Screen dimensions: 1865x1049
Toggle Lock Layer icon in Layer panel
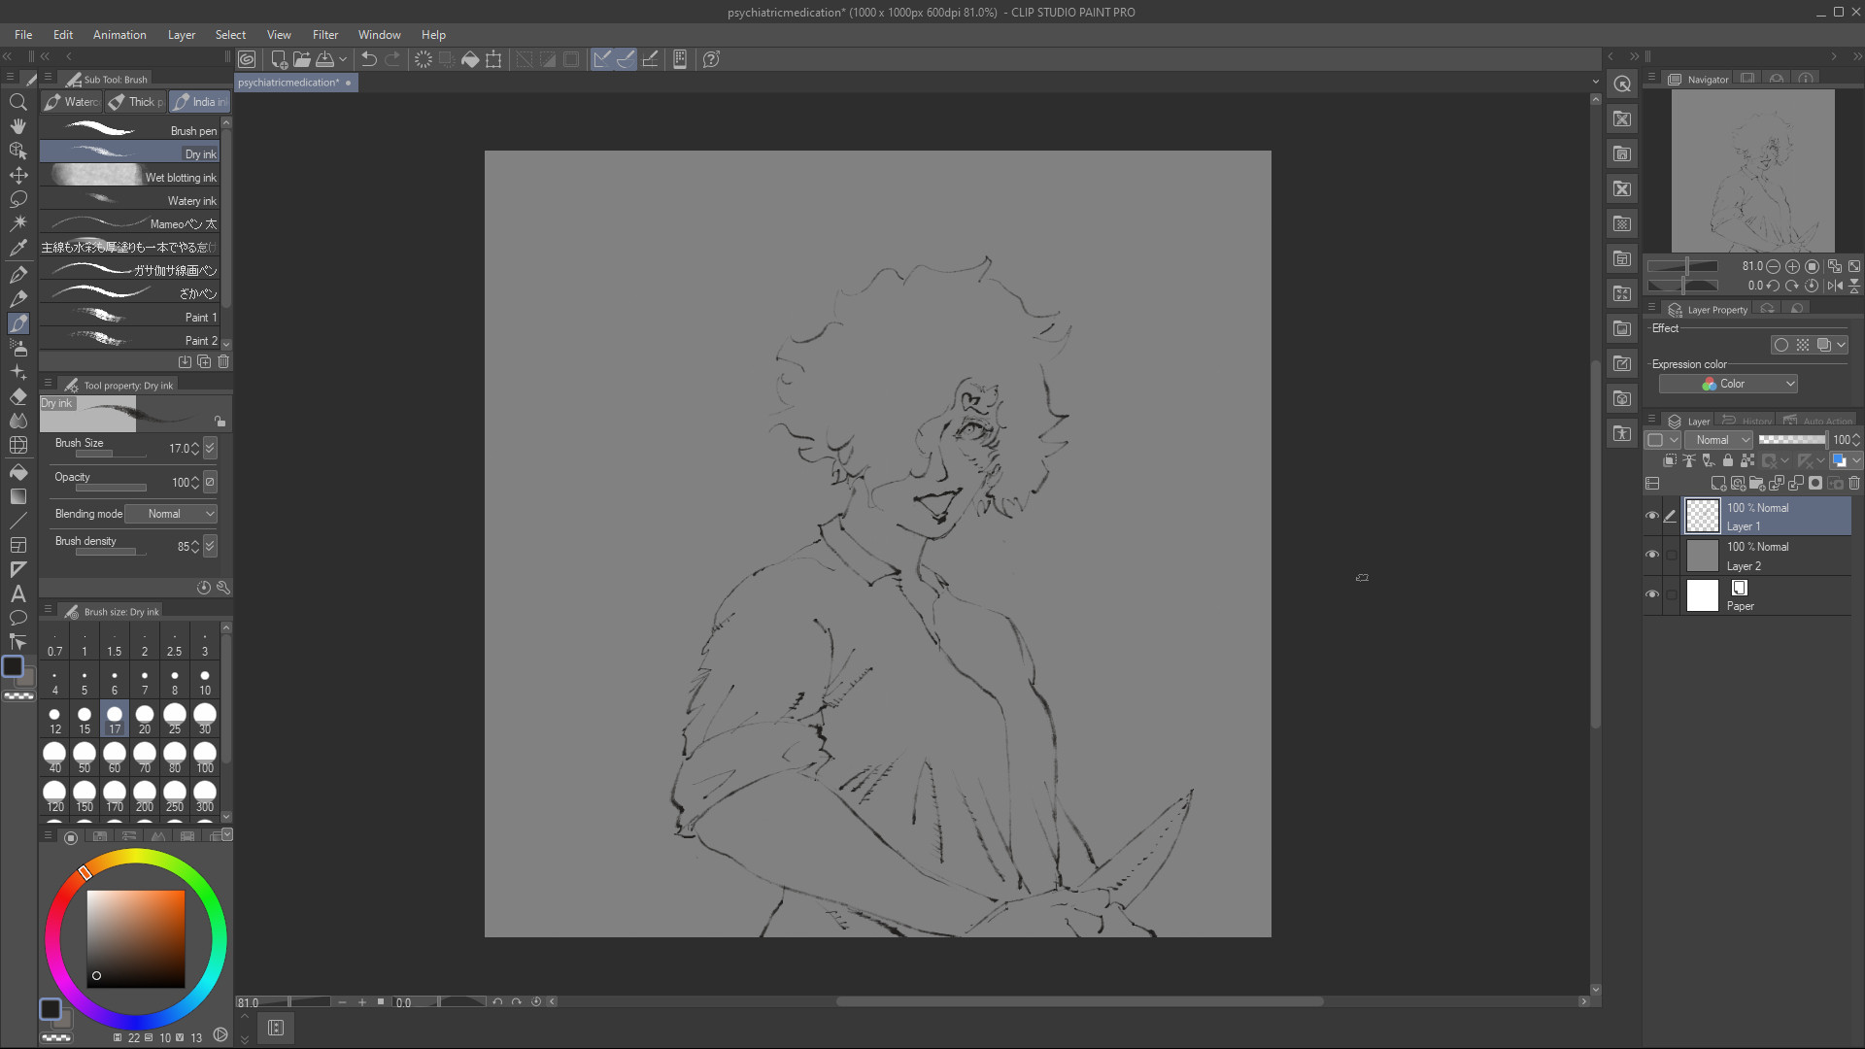click(x=1728, y=460)
